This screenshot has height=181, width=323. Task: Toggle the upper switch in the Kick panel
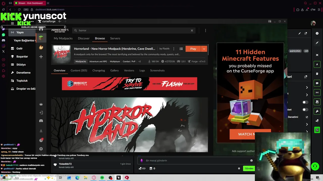tap(305, 102)
